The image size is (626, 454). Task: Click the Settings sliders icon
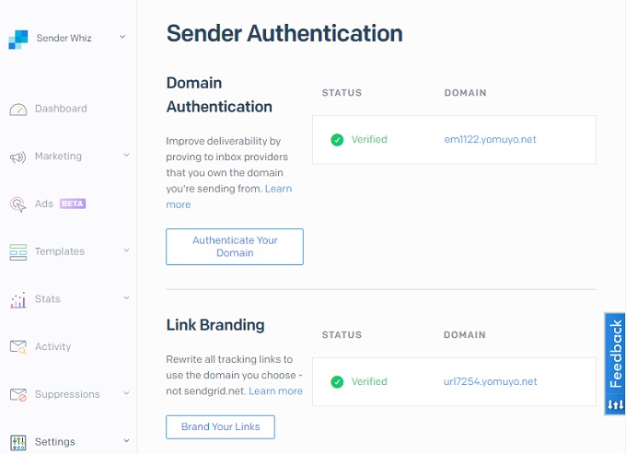(18, 442)
